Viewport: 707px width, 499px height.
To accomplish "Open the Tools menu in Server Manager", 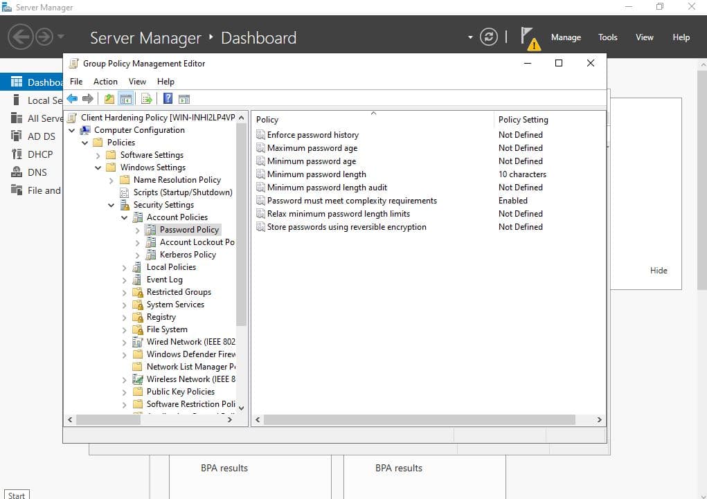I will coord(607,37).
